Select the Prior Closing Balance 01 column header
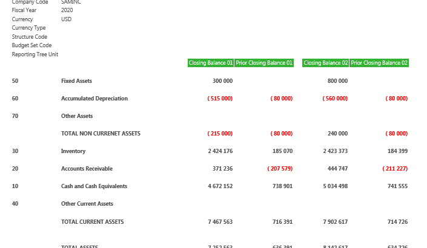Viewport: 427px width, 248px height. pyautogui.click(x=264, y=63)
